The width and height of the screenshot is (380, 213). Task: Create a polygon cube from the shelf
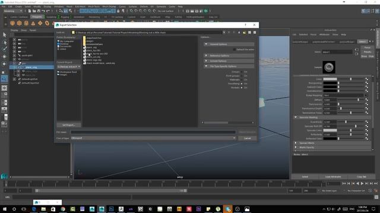click(x=20, y=23)
